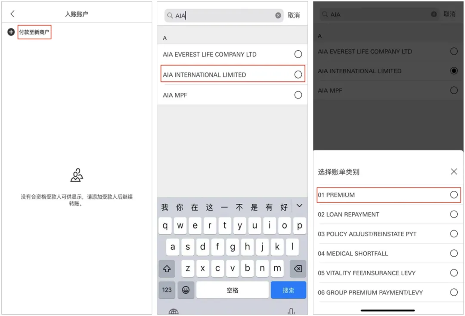Select the 01 PREMIUM radio button
This screenshot has width=465, height=316.
point(454,195)
